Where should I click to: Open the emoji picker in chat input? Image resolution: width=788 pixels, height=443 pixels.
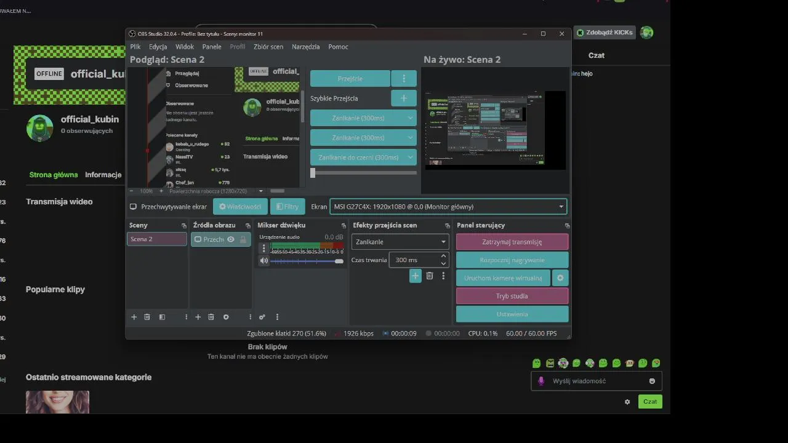652,381
